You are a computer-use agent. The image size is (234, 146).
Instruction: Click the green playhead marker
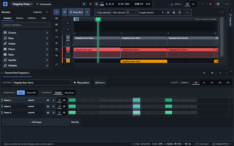[x=98, y=19]
